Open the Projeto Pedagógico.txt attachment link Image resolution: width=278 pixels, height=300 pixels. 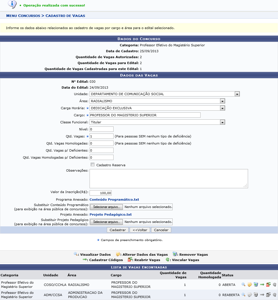[x=110, y=214]
